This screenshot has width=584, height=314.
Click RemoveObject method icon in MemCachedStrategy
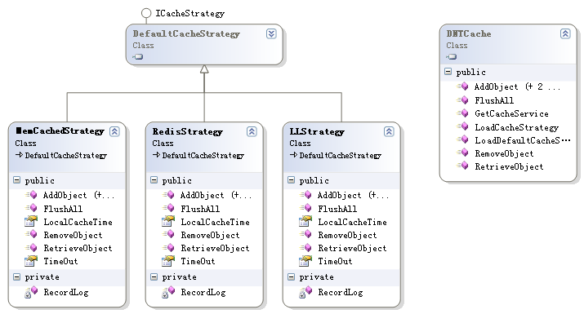(32, 234)
